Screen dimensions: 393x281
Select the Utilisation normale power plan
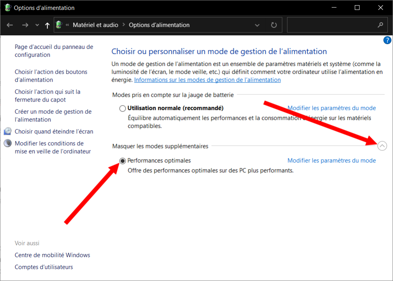coord(123,108)
